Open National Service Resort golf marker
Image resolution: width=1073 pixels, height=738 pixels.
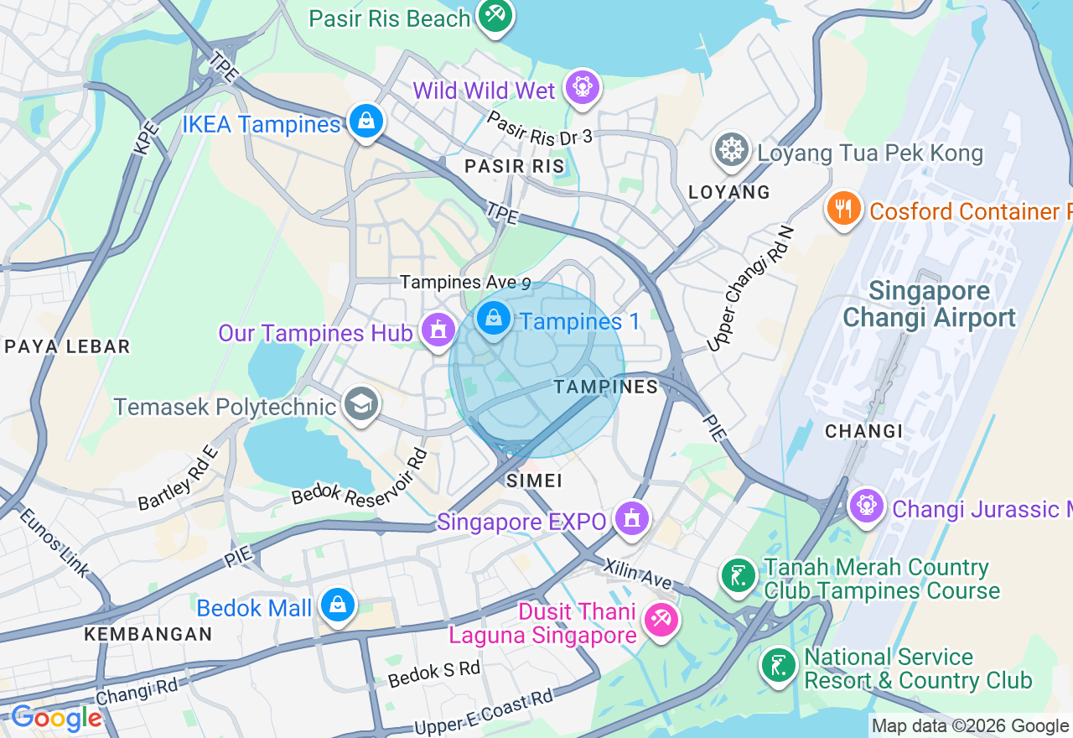click(x=779, y=666)
